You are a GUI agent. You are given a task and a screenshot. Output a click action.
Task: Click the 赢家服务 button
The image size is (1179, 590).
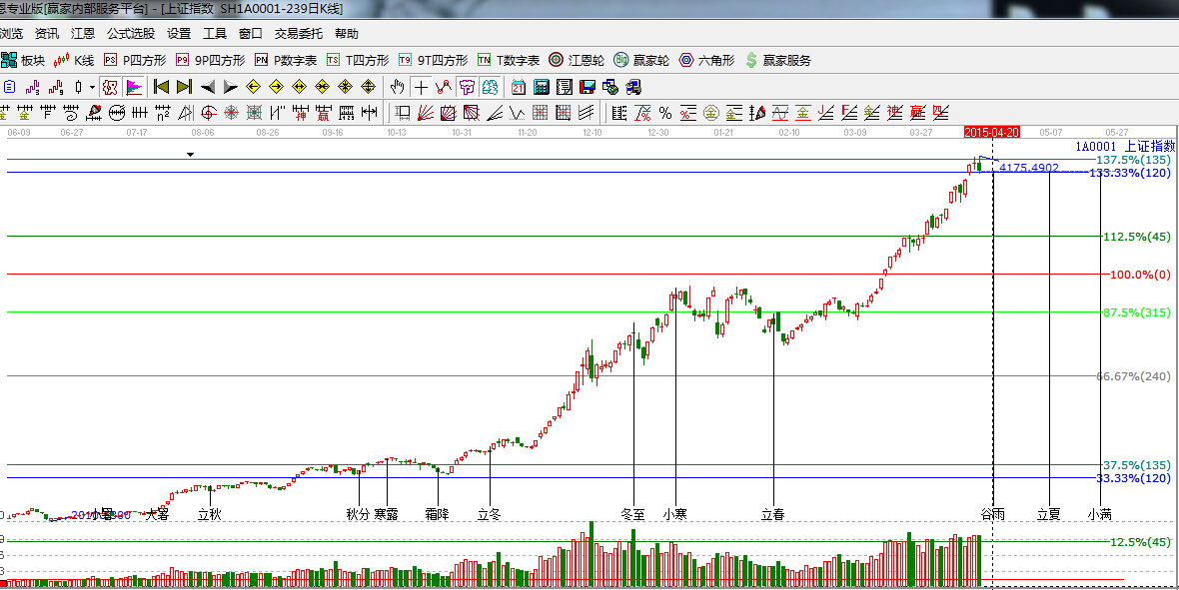coord(777,60)
